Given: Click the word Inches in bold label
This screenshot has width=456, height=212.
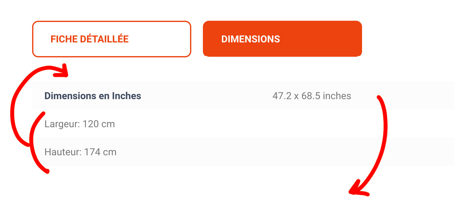Looking at the screenshot, I should pyautogui.click(x=126, y=96).
